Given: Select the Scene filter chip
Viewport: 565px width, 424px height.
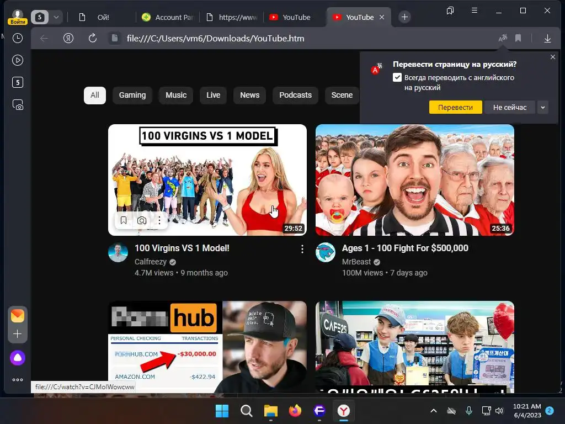Looking at the screenshot, I should pos(342,95).
